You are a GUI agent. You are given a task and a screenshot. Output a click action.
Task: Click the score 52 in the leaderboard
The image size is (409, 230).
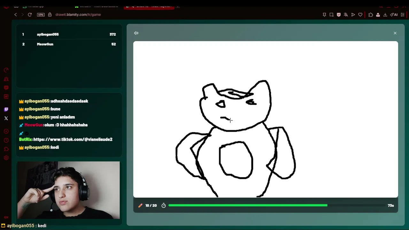point(113,44)
